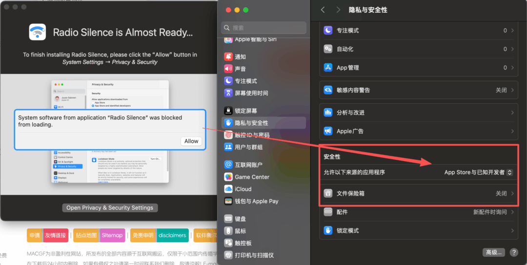
Task: Select the 专注模式 moon icon in sidebar
Action: (x=228, y=81)
